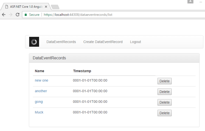Delete the 'another' record

coord(164,92)
